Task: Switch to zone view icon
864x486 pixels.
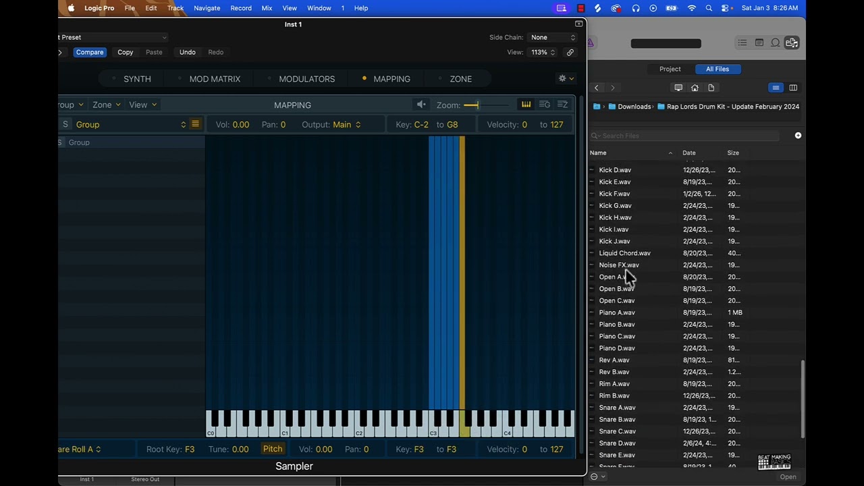Action: (562, 105)
